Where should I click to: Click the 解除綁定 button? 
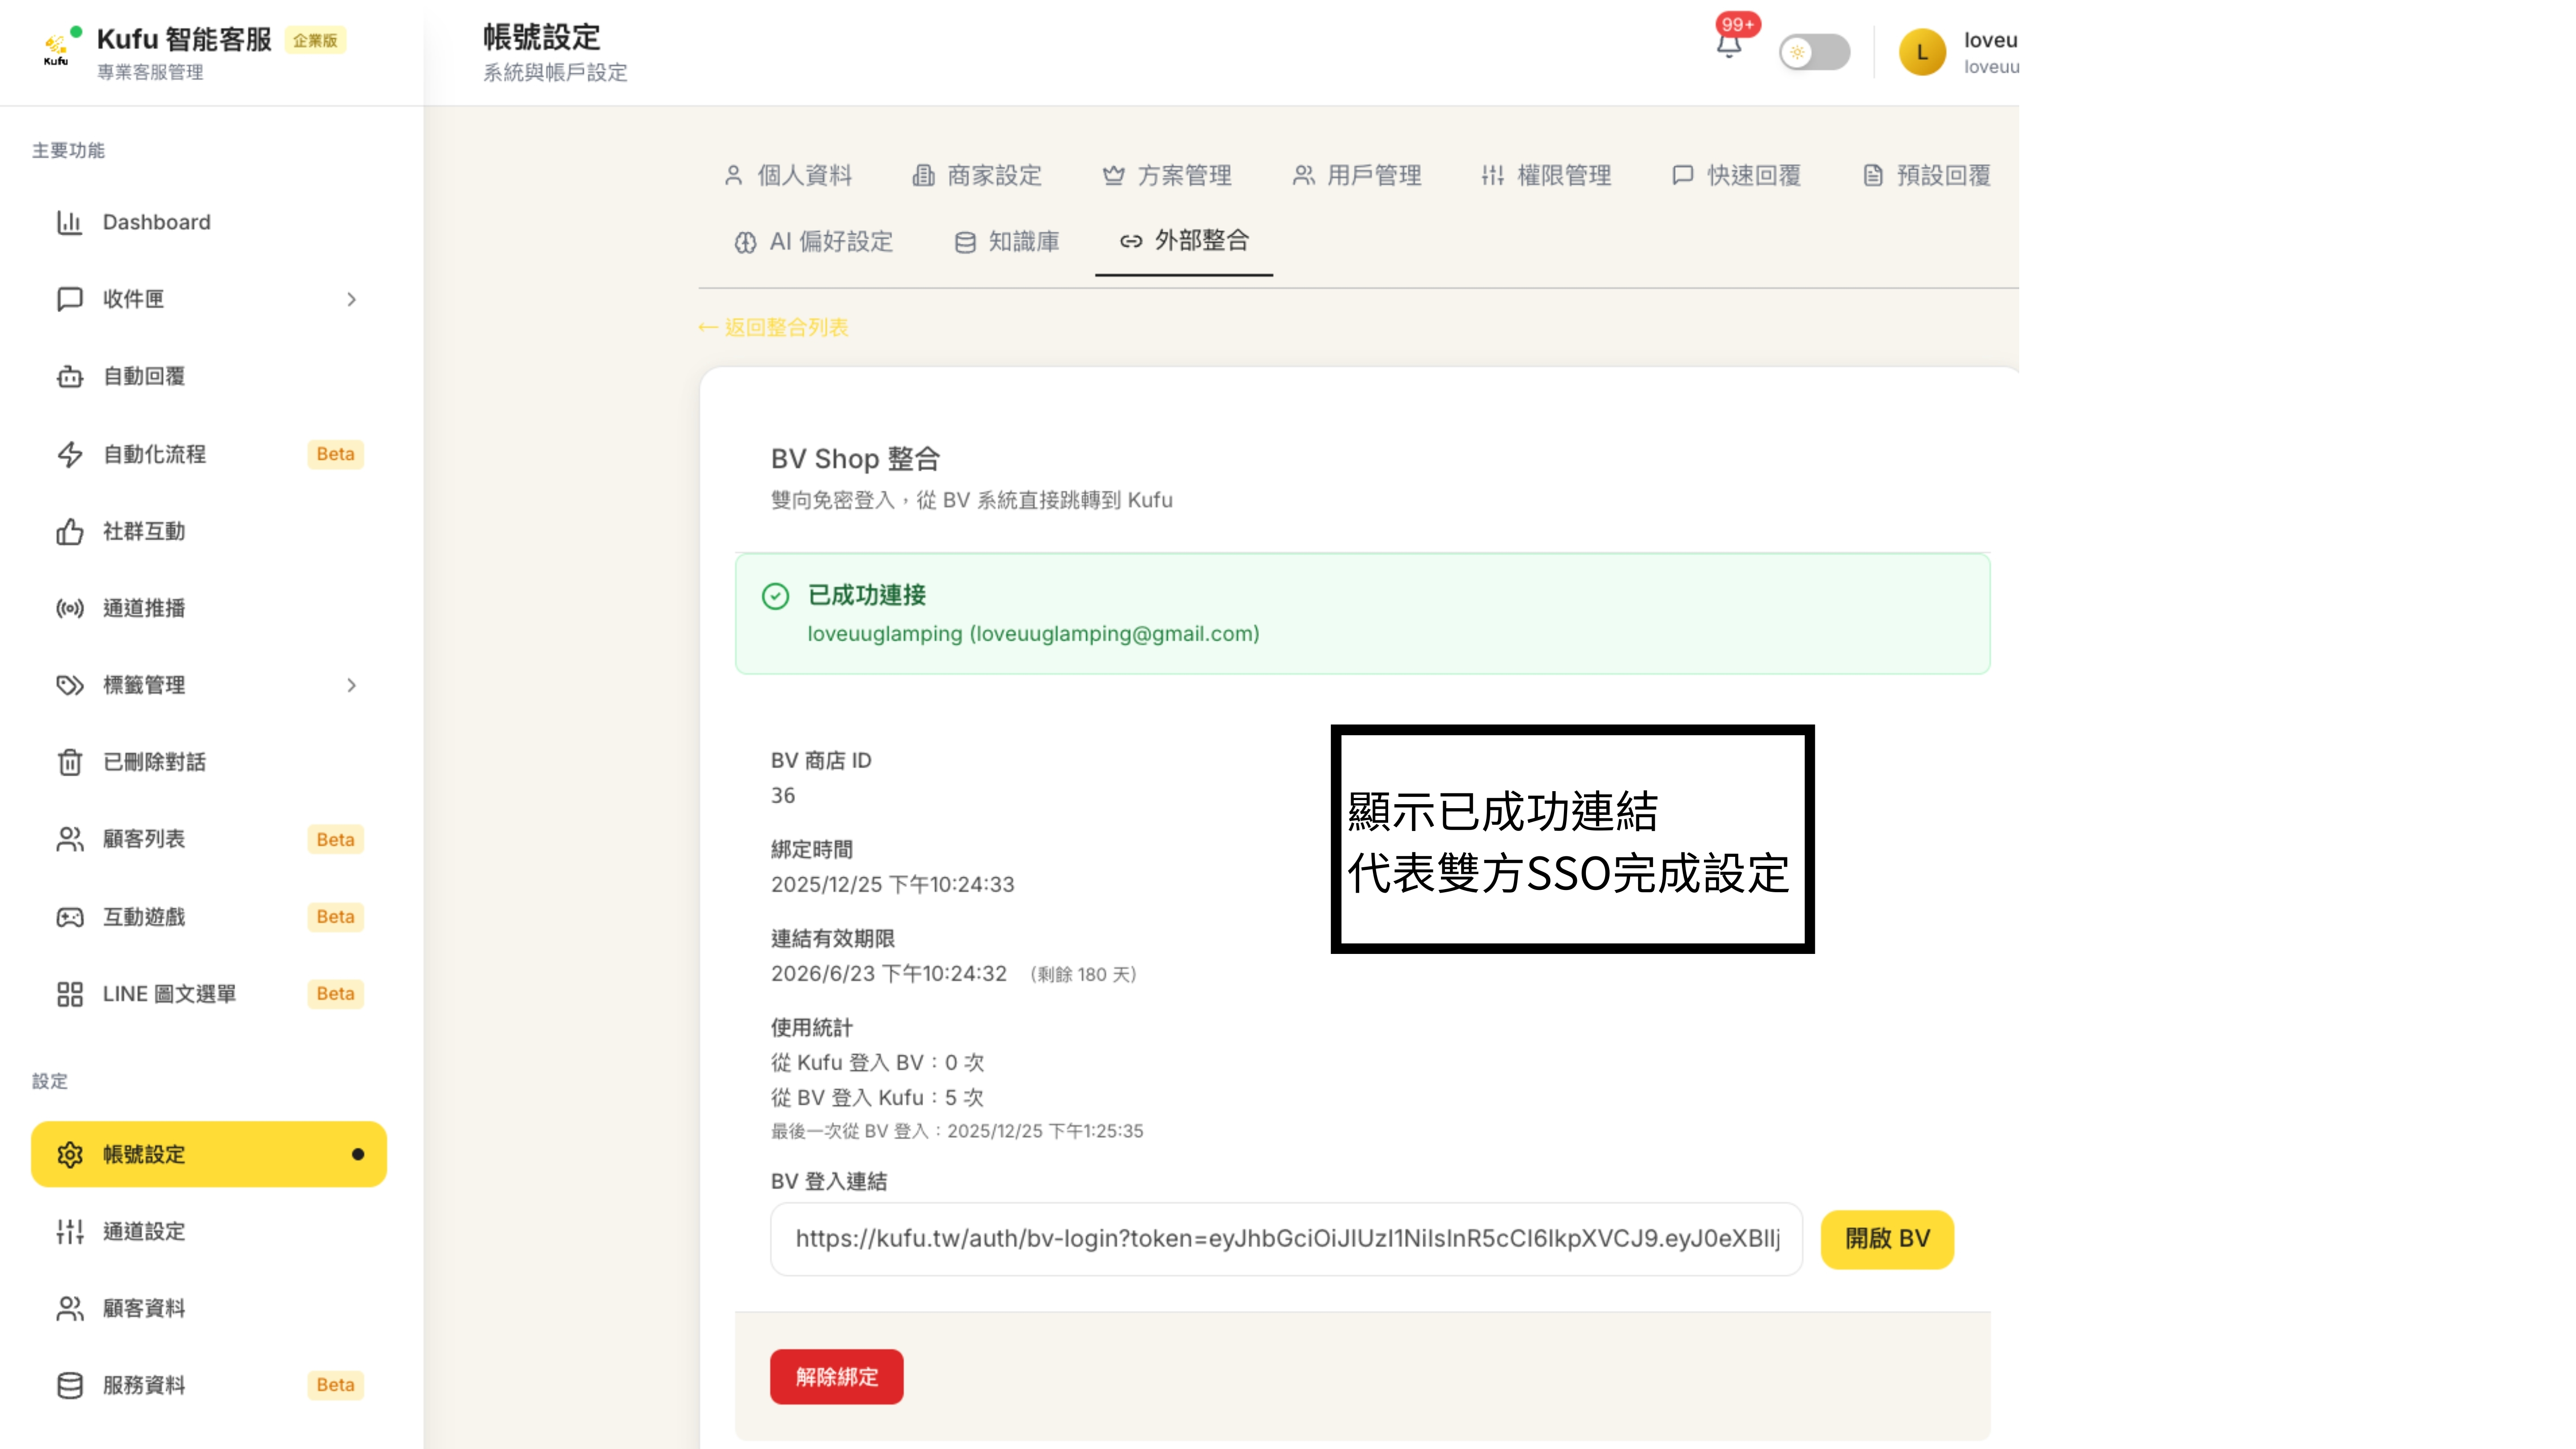(836, 1377)
